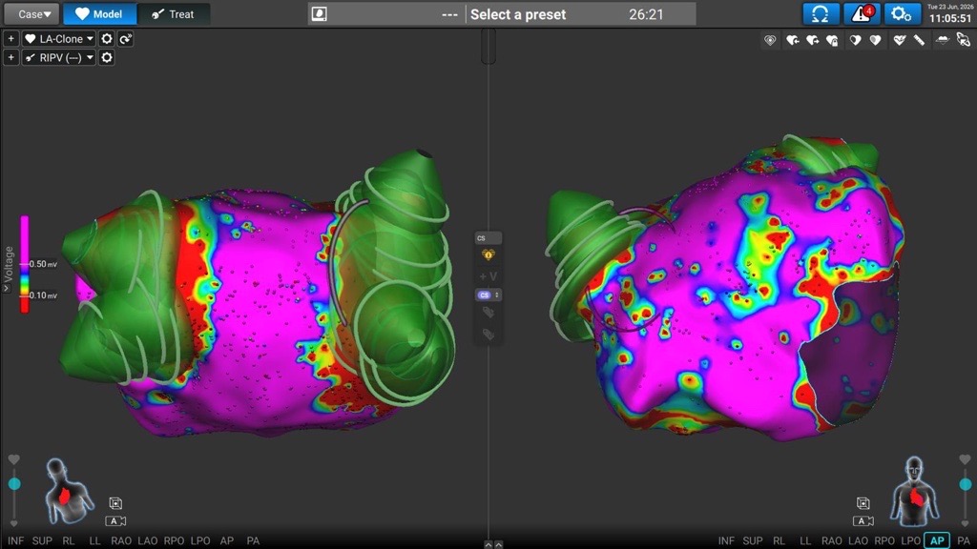Click the torso orientation figure in left view
Screen dimensions: 977x549
pos(68,492)
